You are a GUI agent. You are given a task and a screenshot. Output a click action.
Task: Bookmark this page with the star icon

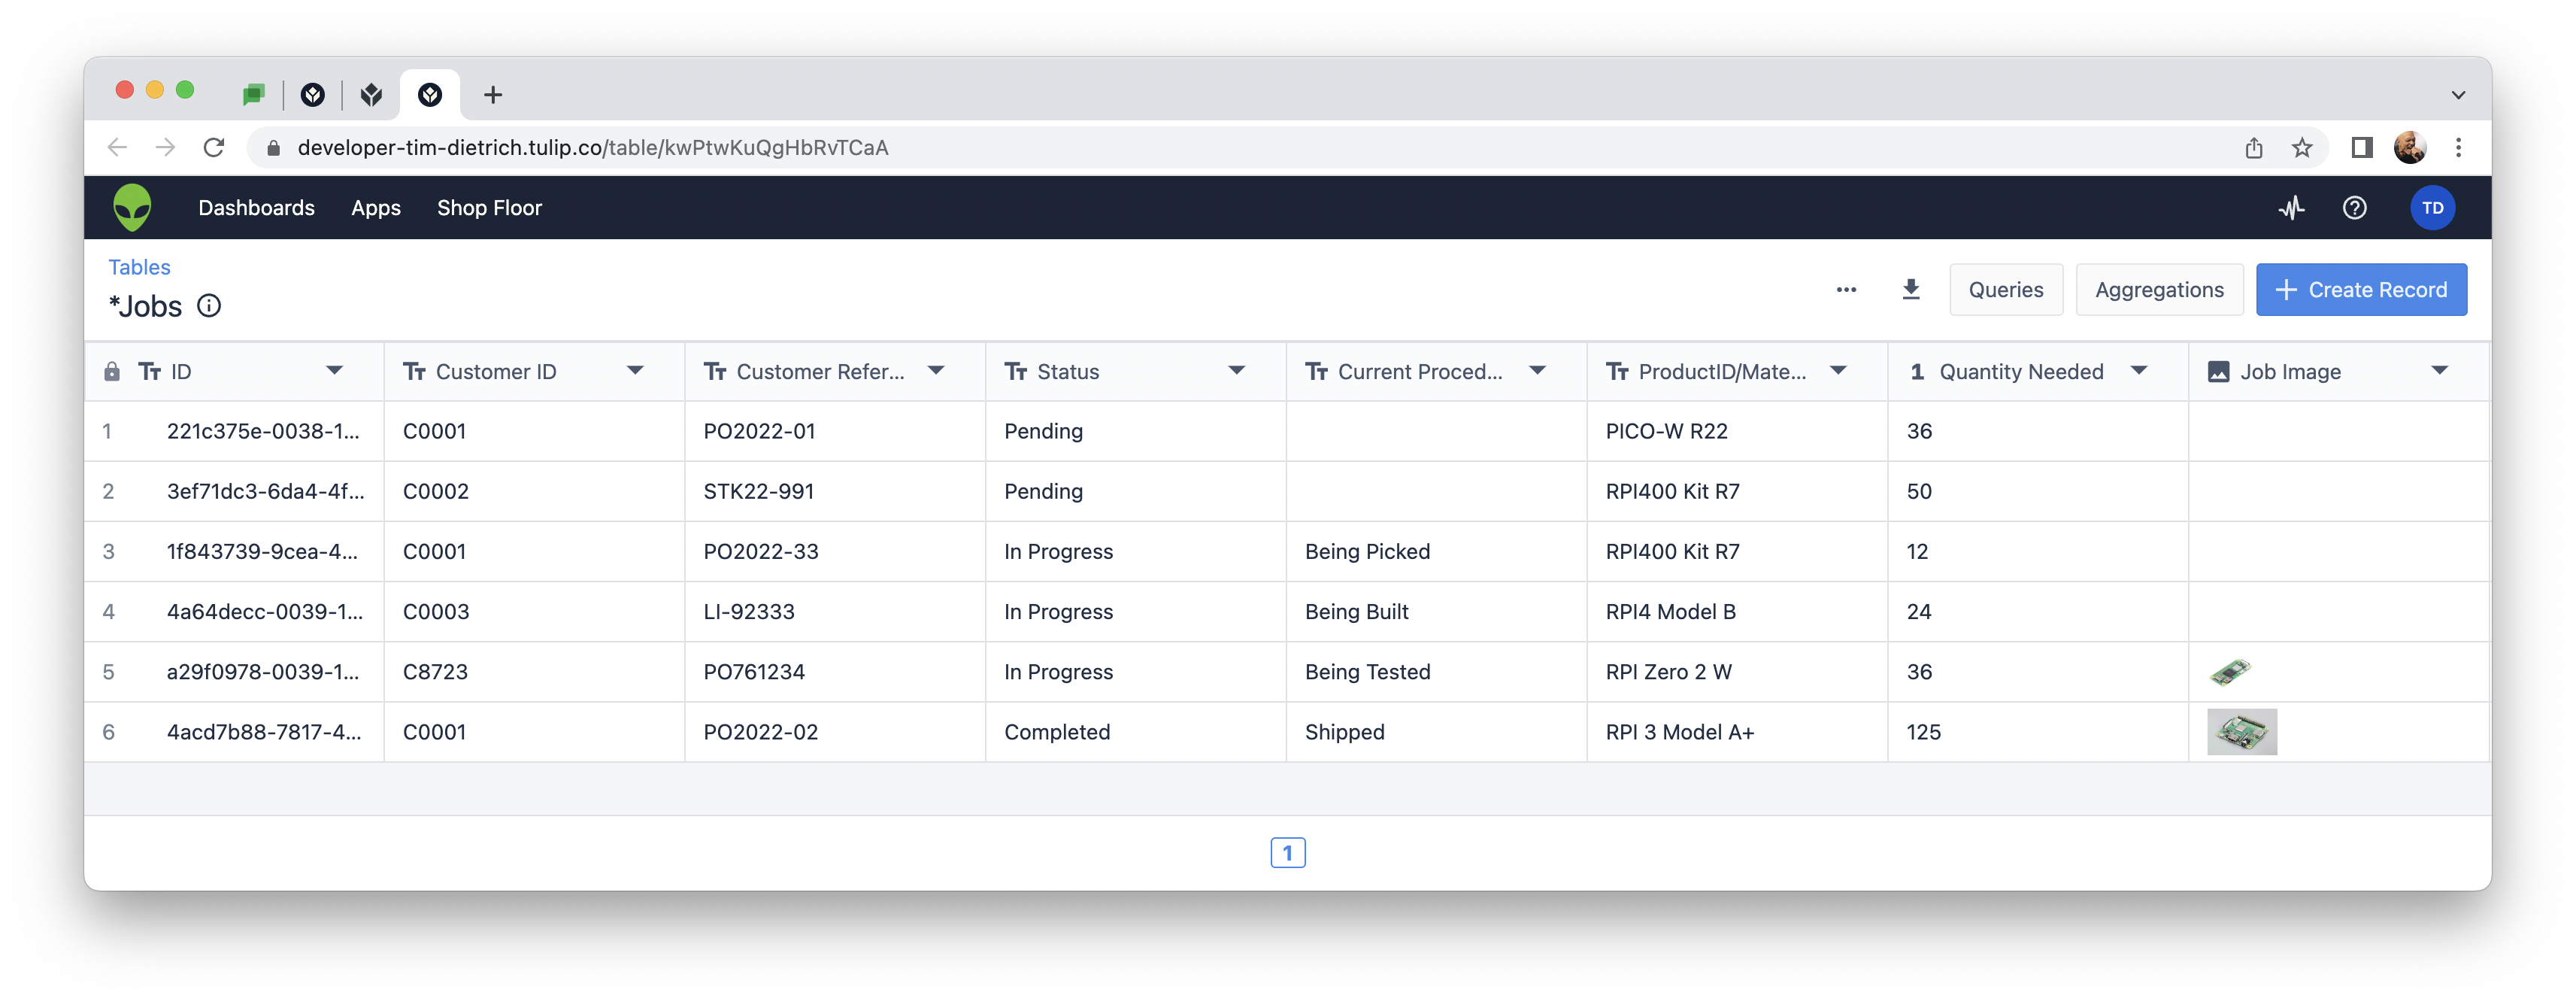click(x=2301, y=148)
